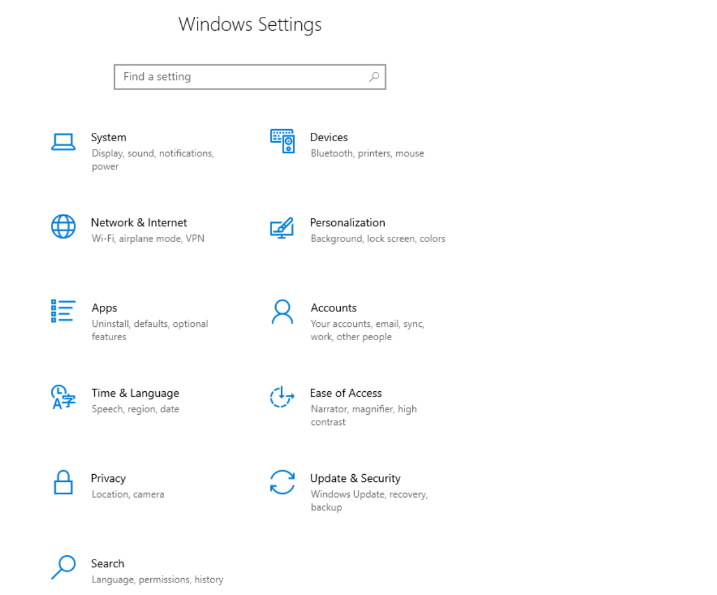The width and height of the screenshot is (717, 595).
Task: Click the Devices keyboard and speaker icon
Action: click(x=282, y=141)
